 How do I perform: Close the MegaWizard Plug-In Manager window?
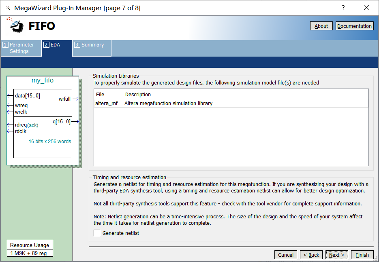tap(366, 8)
